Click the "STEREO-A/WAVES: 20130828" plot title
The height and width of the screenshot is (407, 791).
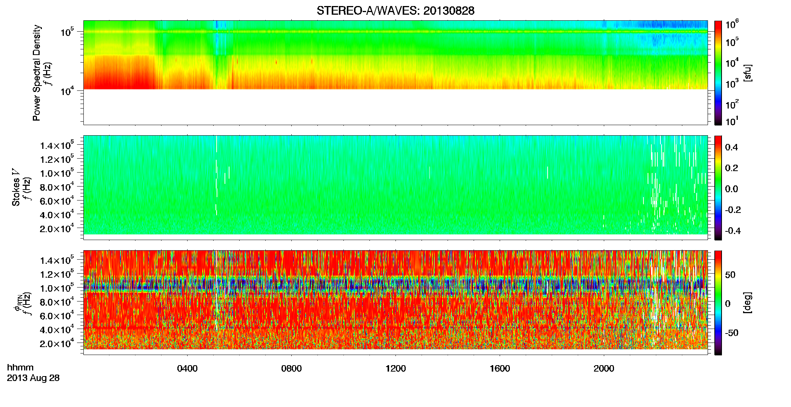tap(395, 11)
